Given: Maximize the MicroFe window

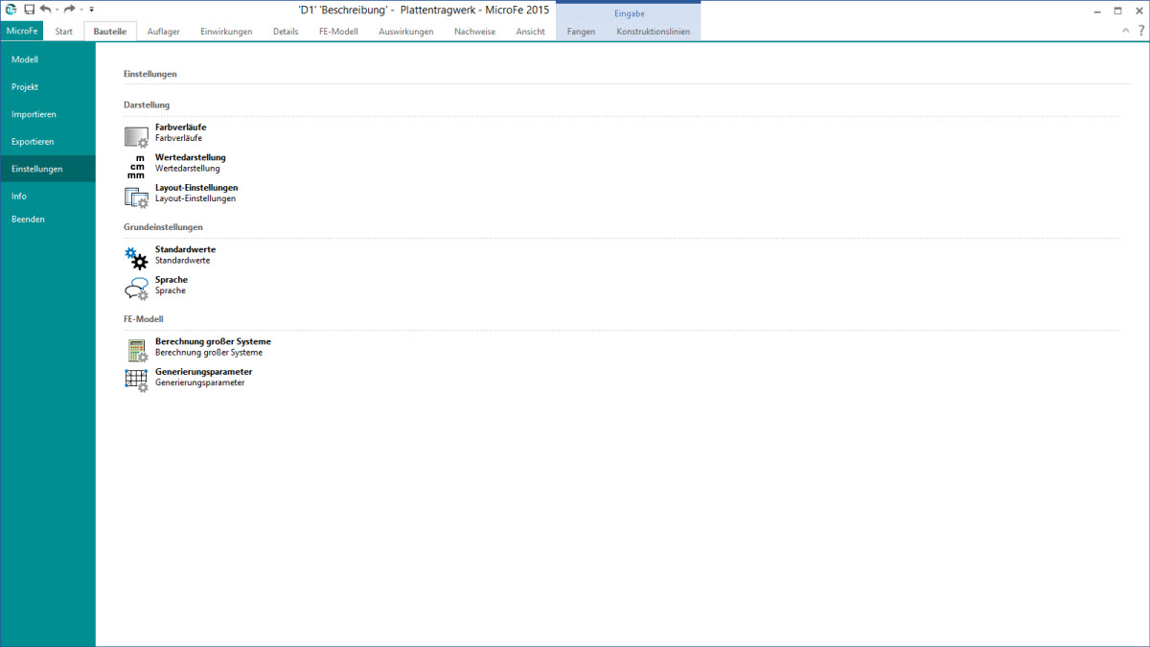Looking at the screenshot, I should point(1117,10).
